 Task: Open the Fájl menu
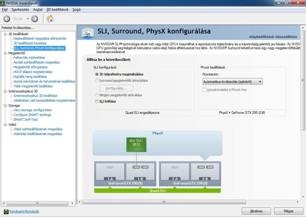tap(5, 9)
